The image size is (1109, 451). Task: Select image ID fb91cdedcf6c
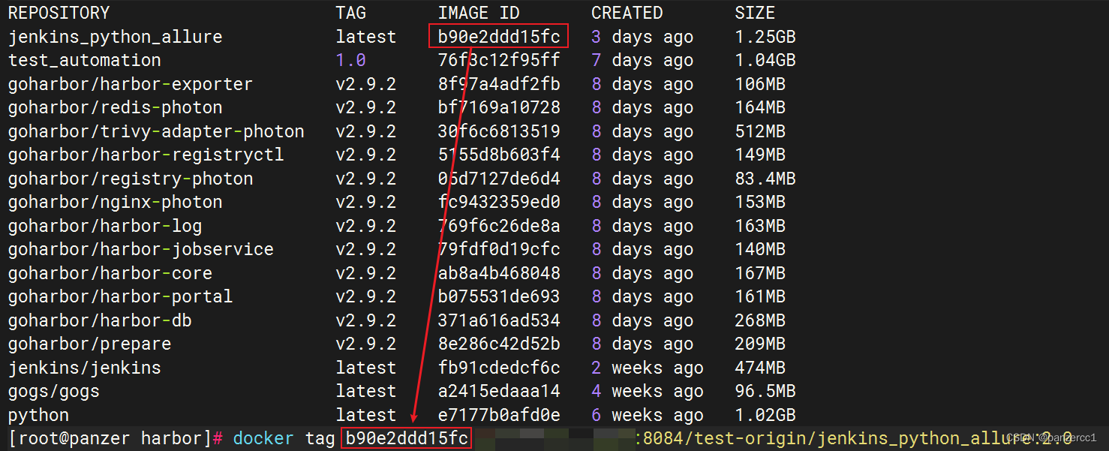(x=499, y=368)
